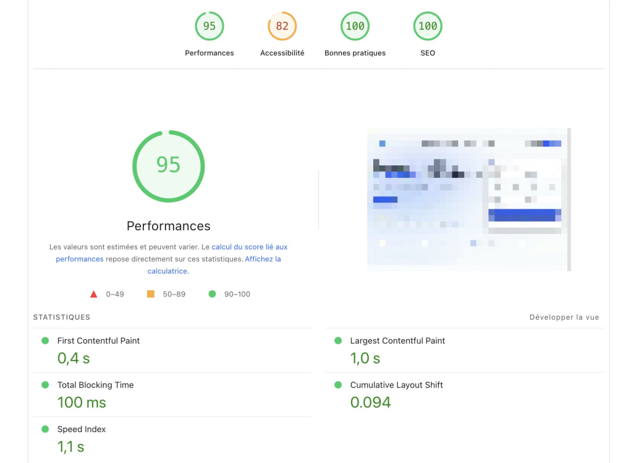Open the blurred page screenshot thumbnail

coord(468,199)
